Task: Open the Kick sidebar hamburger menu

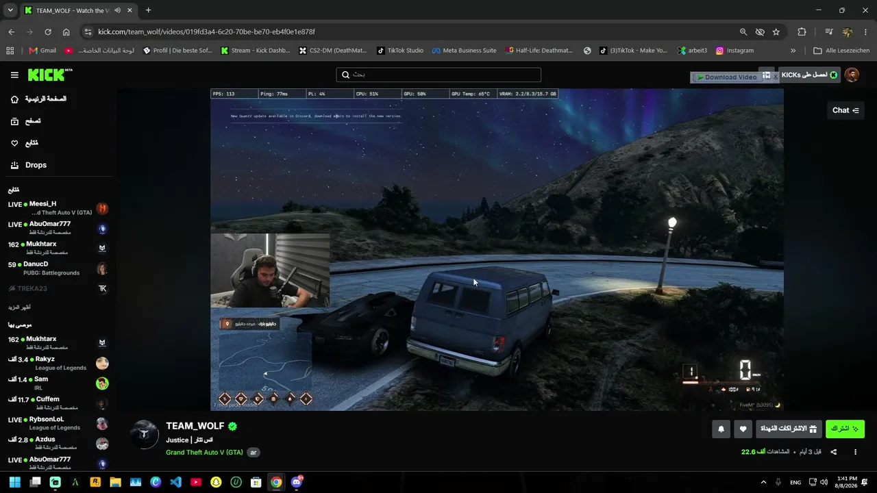Action: (x=14, y=75)
